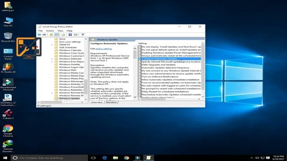Click the Show/Hide Action Pane toolbar icon
287x161 pixels.
pyautogui.click(x=75, y=35)
